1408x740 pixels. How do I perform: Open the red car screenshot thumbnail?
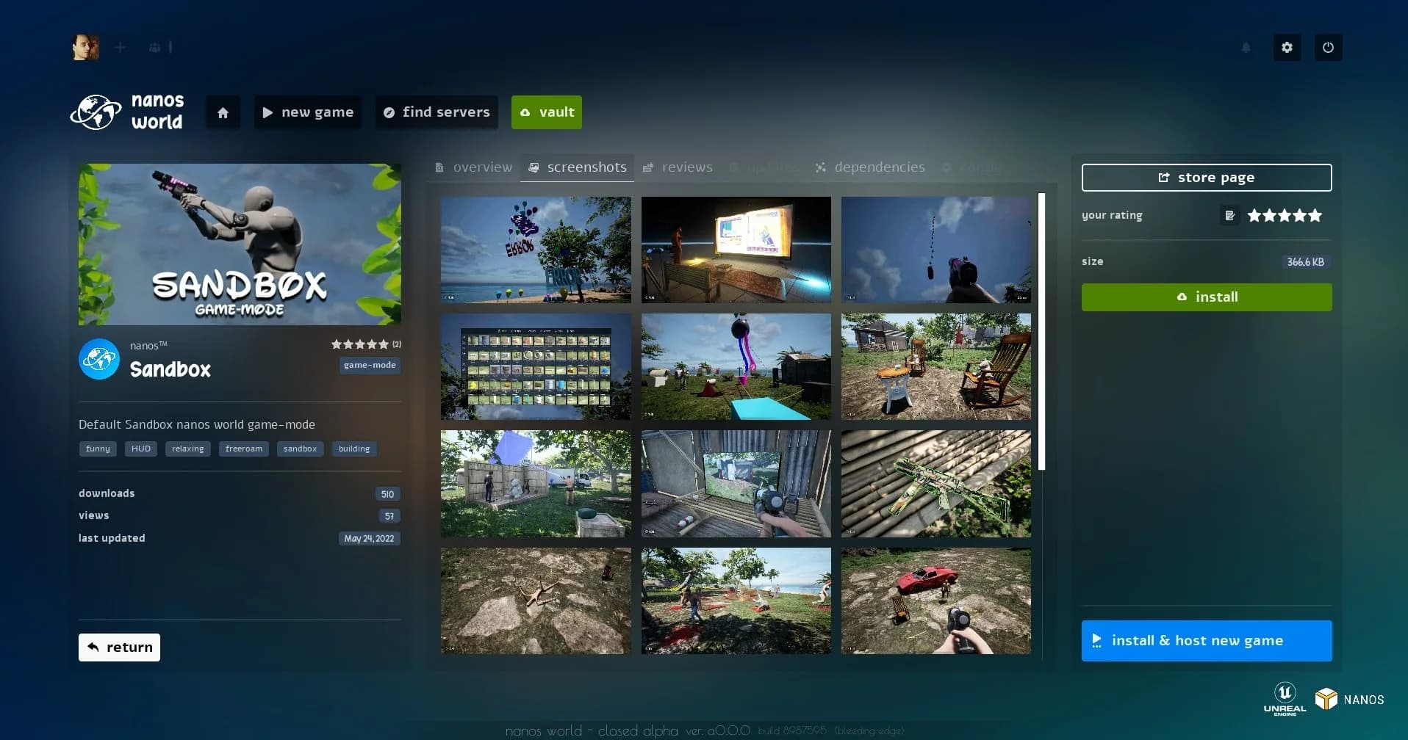click(935, 601)
